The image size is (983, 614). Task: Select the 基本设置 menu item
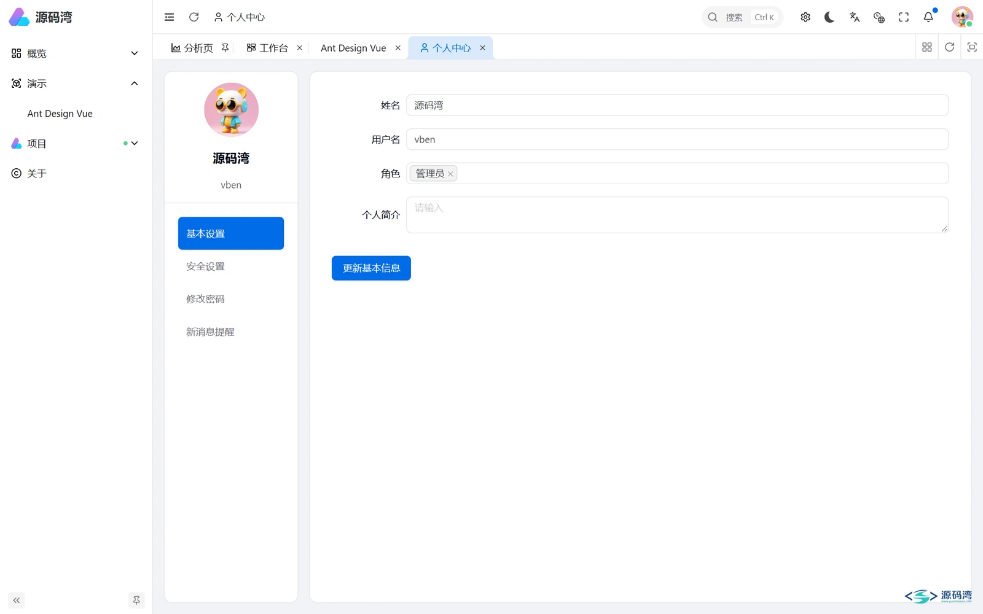[x=231, y=233]
